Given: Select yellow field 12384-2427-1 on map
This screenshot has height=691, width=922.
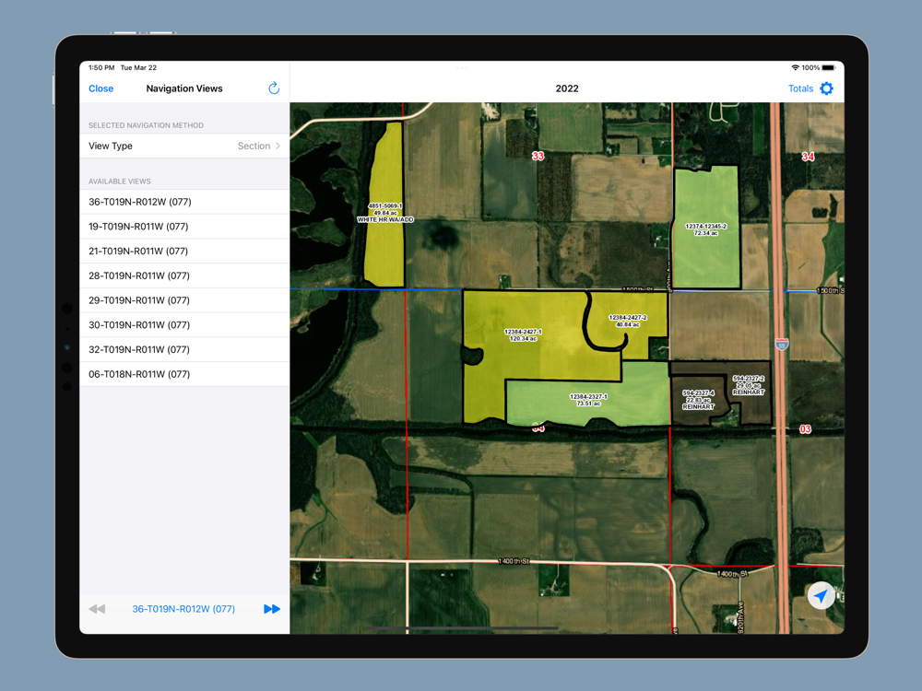Looking at the screenshot, I should point(524,335).
